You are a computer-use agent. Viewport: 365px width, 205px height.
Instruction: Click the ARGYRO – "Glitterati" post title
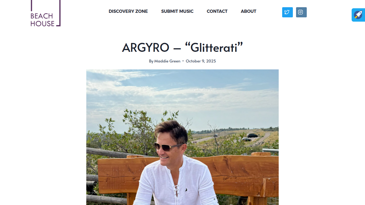coord(183,48)
